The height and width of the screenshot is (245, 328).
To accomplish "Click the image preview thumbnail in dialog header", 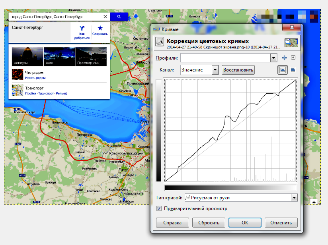I will click(x=291, y=43).
